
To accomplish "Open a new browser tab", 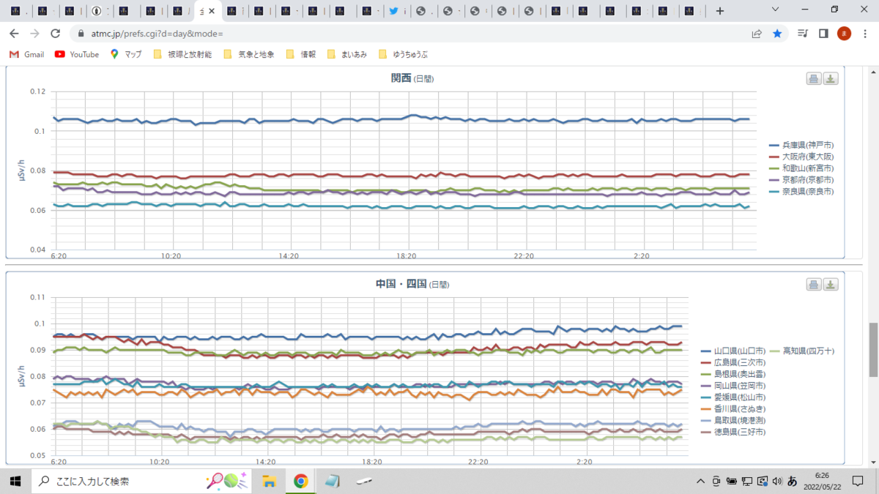I will [720, 11].
